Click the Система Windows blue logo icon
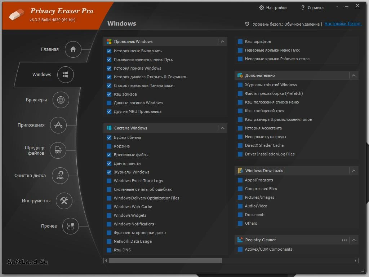Image resolution: width=369 pixels, height=277 pixels. 109,128
